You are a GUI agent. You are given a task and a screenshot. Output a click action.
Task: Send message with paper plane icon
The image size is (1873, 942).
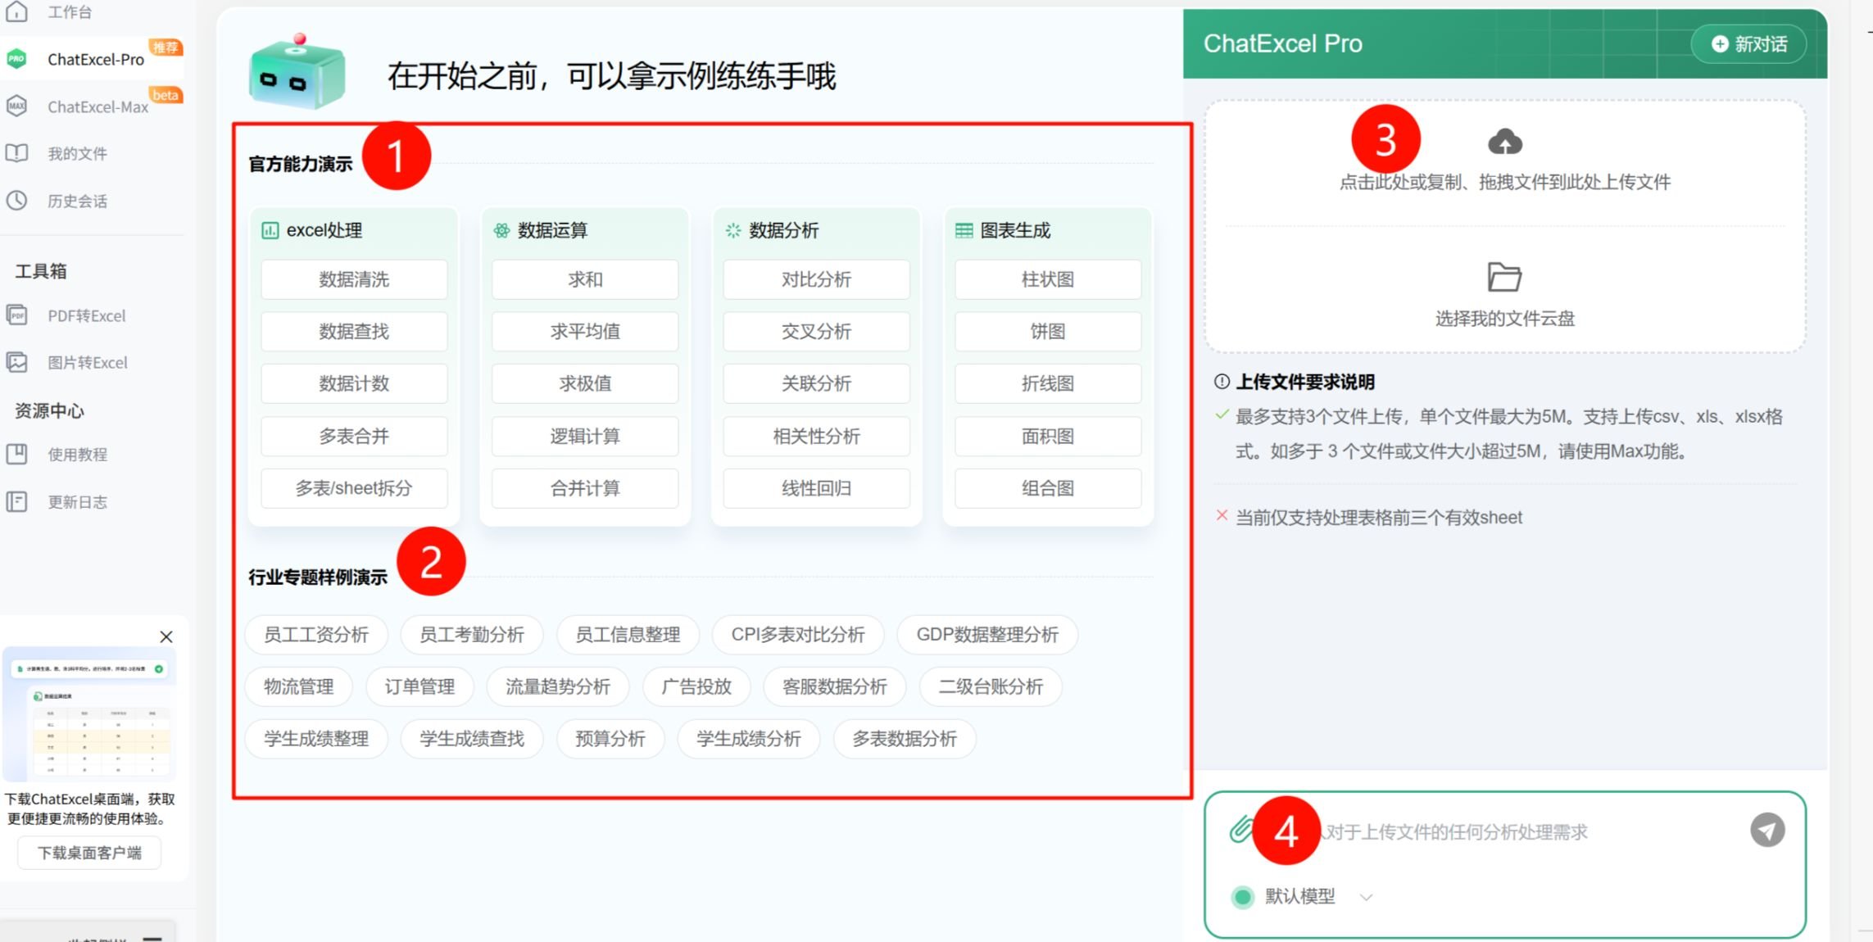1767,830
